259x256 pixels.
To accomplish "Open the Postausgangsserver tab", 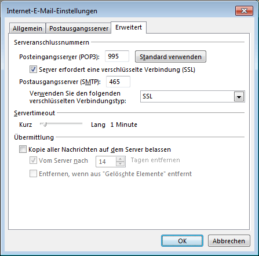I will [79, 28].
